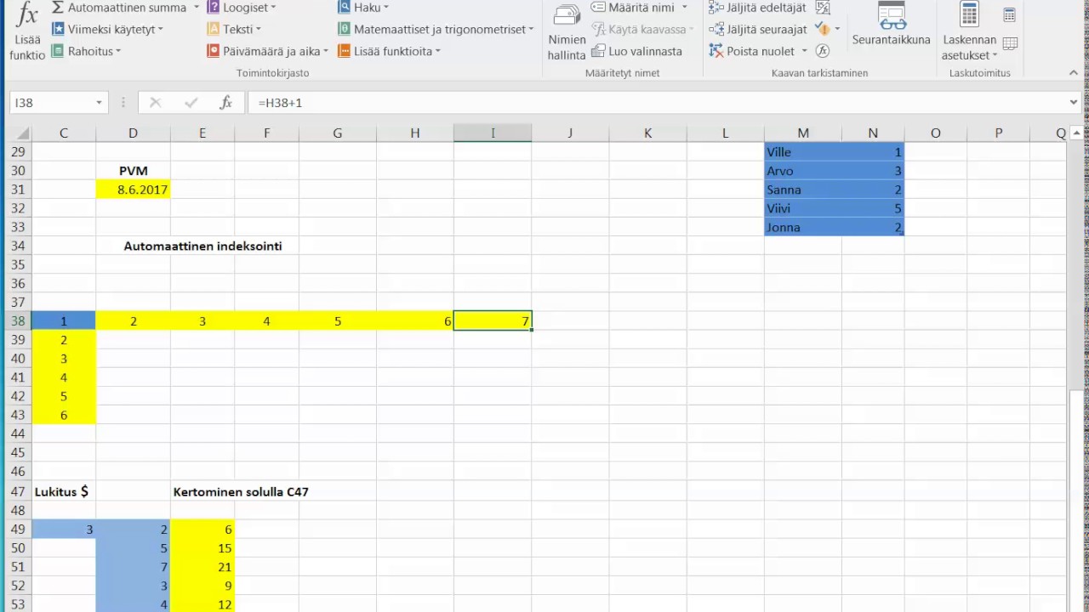Select Kertominen solulla C47 cell

[x=241, y=492]
